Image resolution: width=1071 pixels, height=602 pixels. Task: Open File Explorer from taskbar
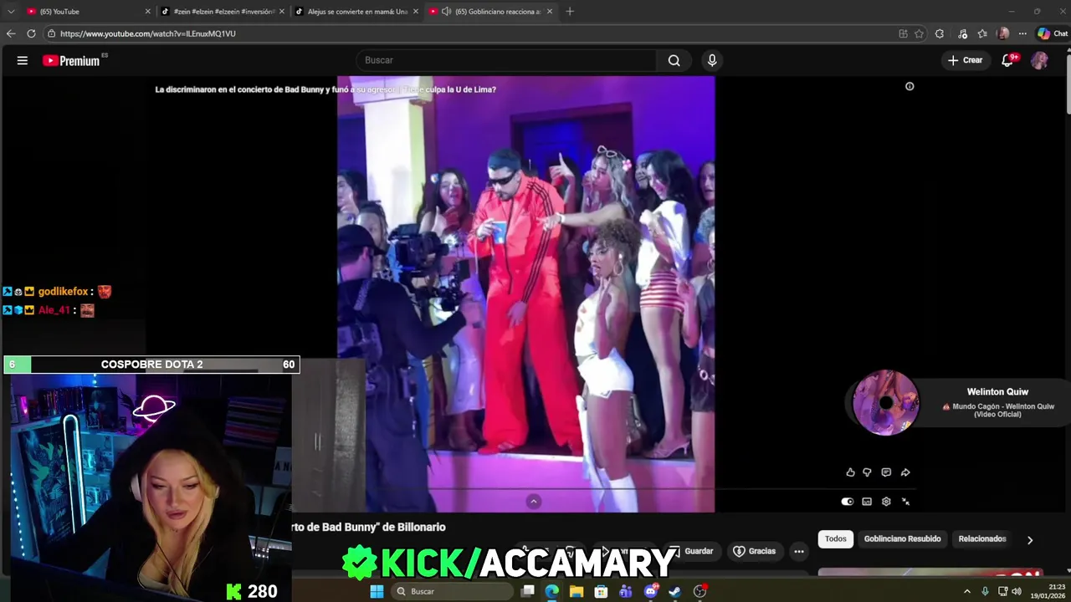(x=576, y=591)
